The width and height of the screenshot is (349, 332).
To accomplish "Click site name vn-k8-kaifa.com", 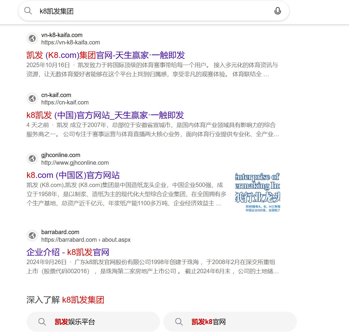I will tap(62, 35).
